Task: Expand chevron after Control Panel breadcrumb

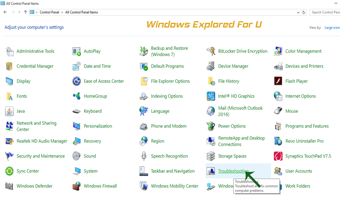Action: click(x=62, y=12)
